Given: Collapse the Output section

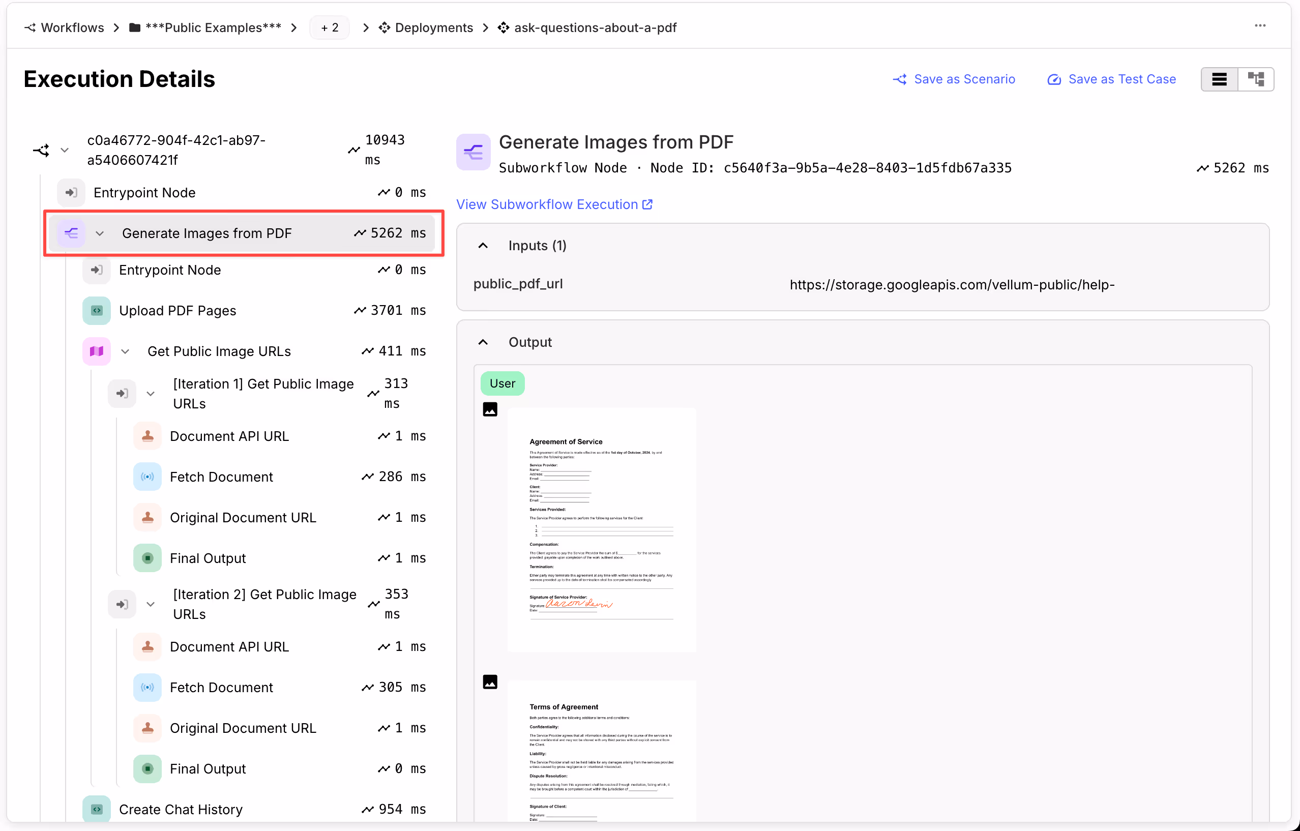Looking at the screenshot, I should [x=483, y=342].
